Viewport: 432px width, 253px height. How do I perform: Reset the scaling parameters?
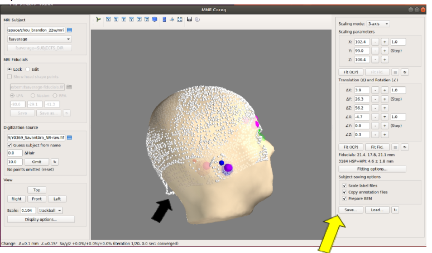tap(405, 72)
